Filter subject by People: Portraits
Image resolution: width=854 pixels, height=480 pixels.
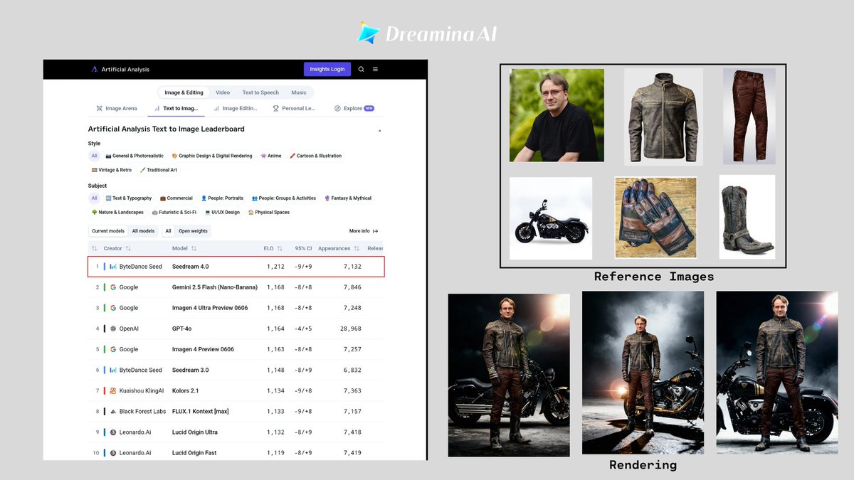pos(222,198)
